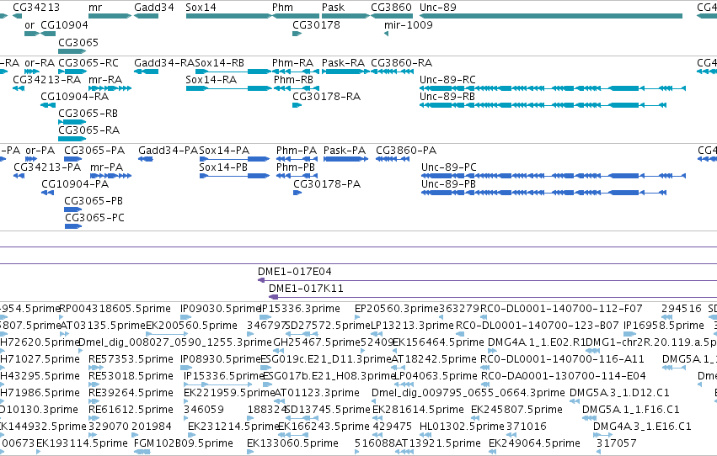Click the CG10904-PA protein label
Viewport: 717px width, 456px height.
(75, 184)
